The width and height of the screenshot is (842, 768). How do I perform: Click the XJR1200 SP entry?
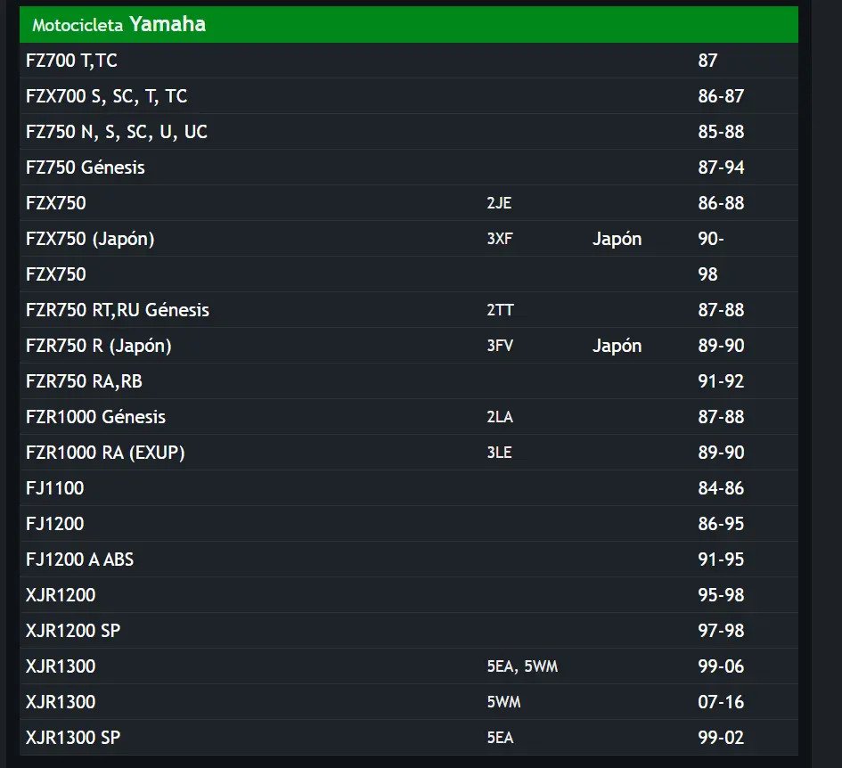pyautogui.click(x=73, y=631)
